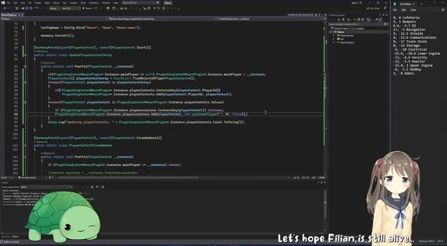Toggle word wrap in Output toolbar
Screen dimensions: 447x246
(x=97, y=187)
